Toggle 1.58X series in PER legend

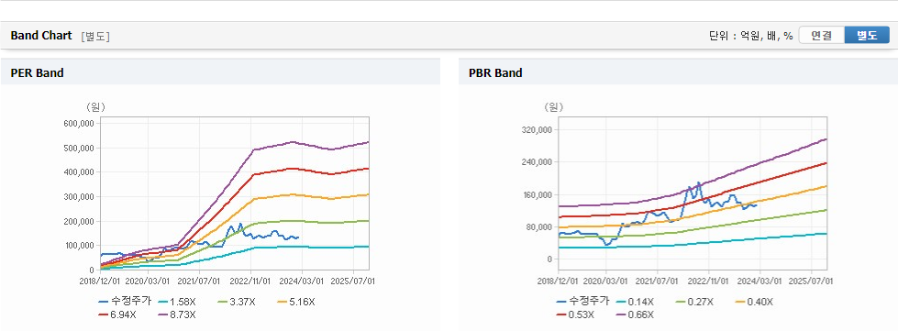(176, 302)
